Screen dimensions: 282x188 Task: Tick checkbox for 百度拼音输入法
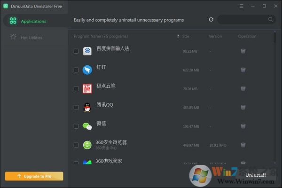(76, 51)
